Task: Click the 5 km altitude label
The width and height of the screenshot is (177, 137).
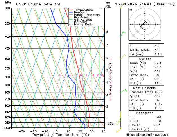Action: pyautogui.click(x=107, y=70)
